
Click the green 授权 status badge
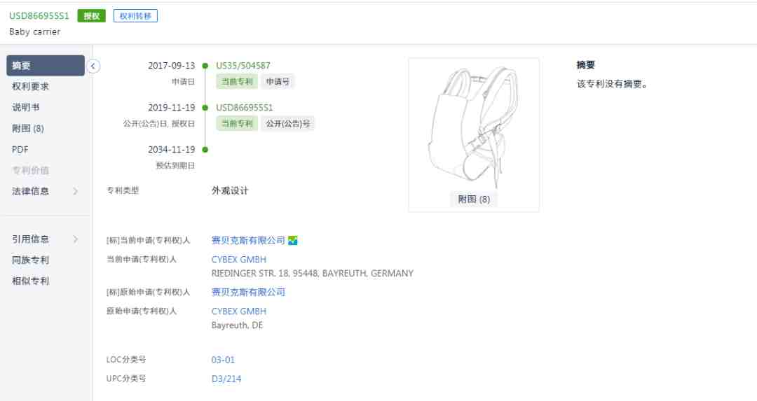click(92, 16)
